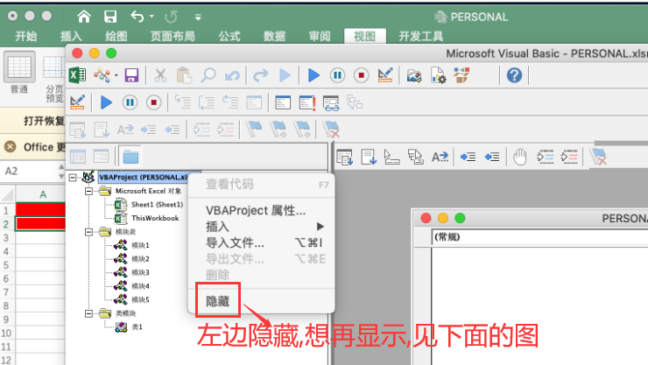Click the Save icon in Excel title bar
The width and height of the screenshot is (648, 365).
tap(110, 17)
